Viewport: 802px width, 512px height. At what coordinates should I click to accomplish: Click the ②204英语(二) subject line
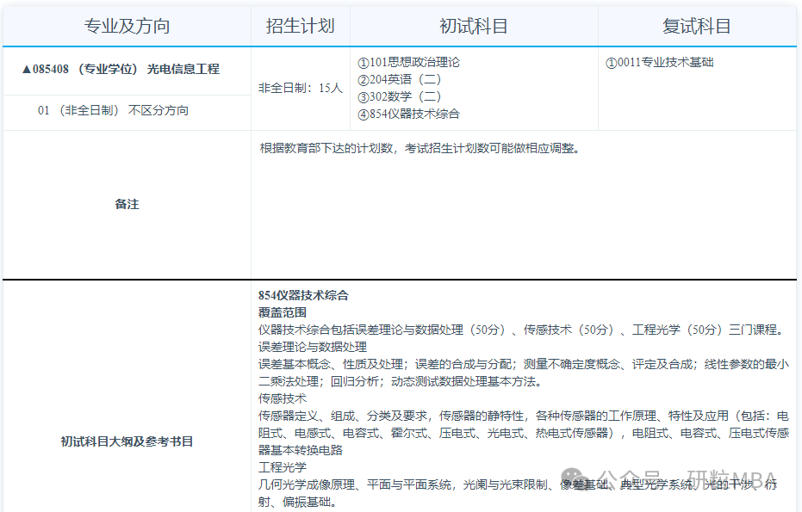(x=399, y=79)
